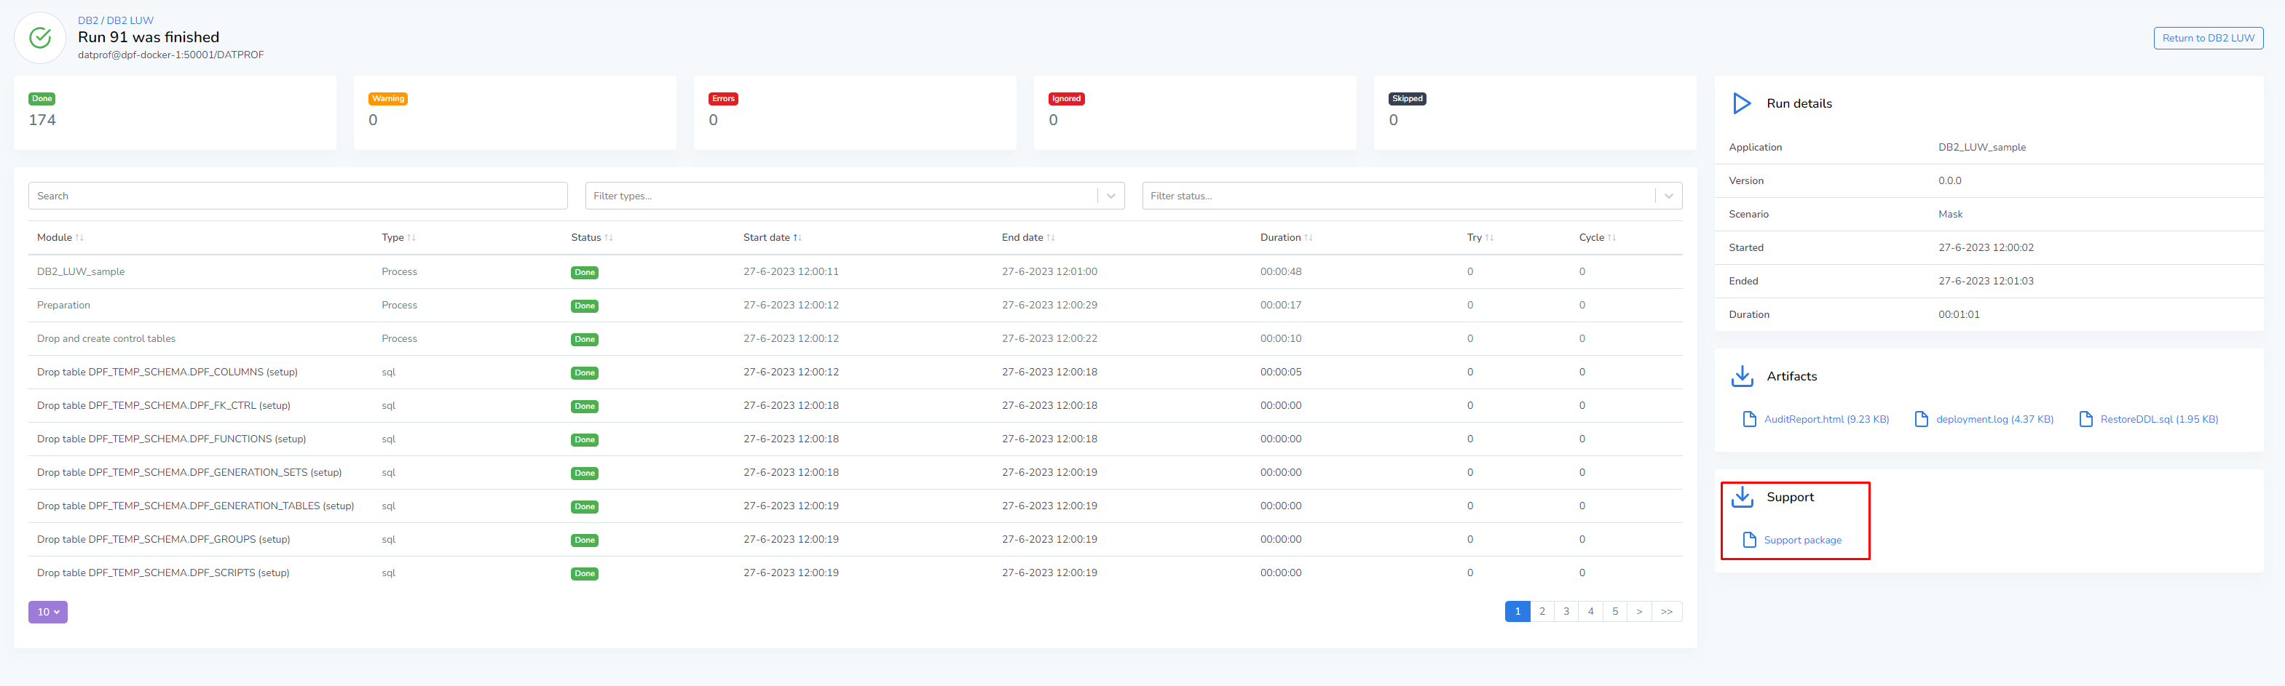Jump to last page with >> button
This screenshot has width=2285, height=686.
point(1666,612)
